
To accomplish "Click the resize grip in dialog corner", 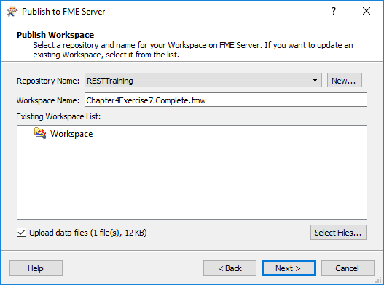I will [379, 281].
